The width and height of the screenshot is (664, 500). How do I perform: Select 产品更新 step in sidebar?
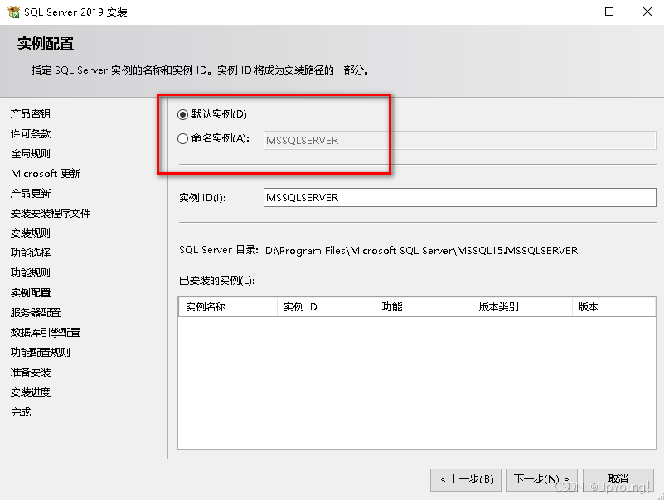(x=31, y=194)
